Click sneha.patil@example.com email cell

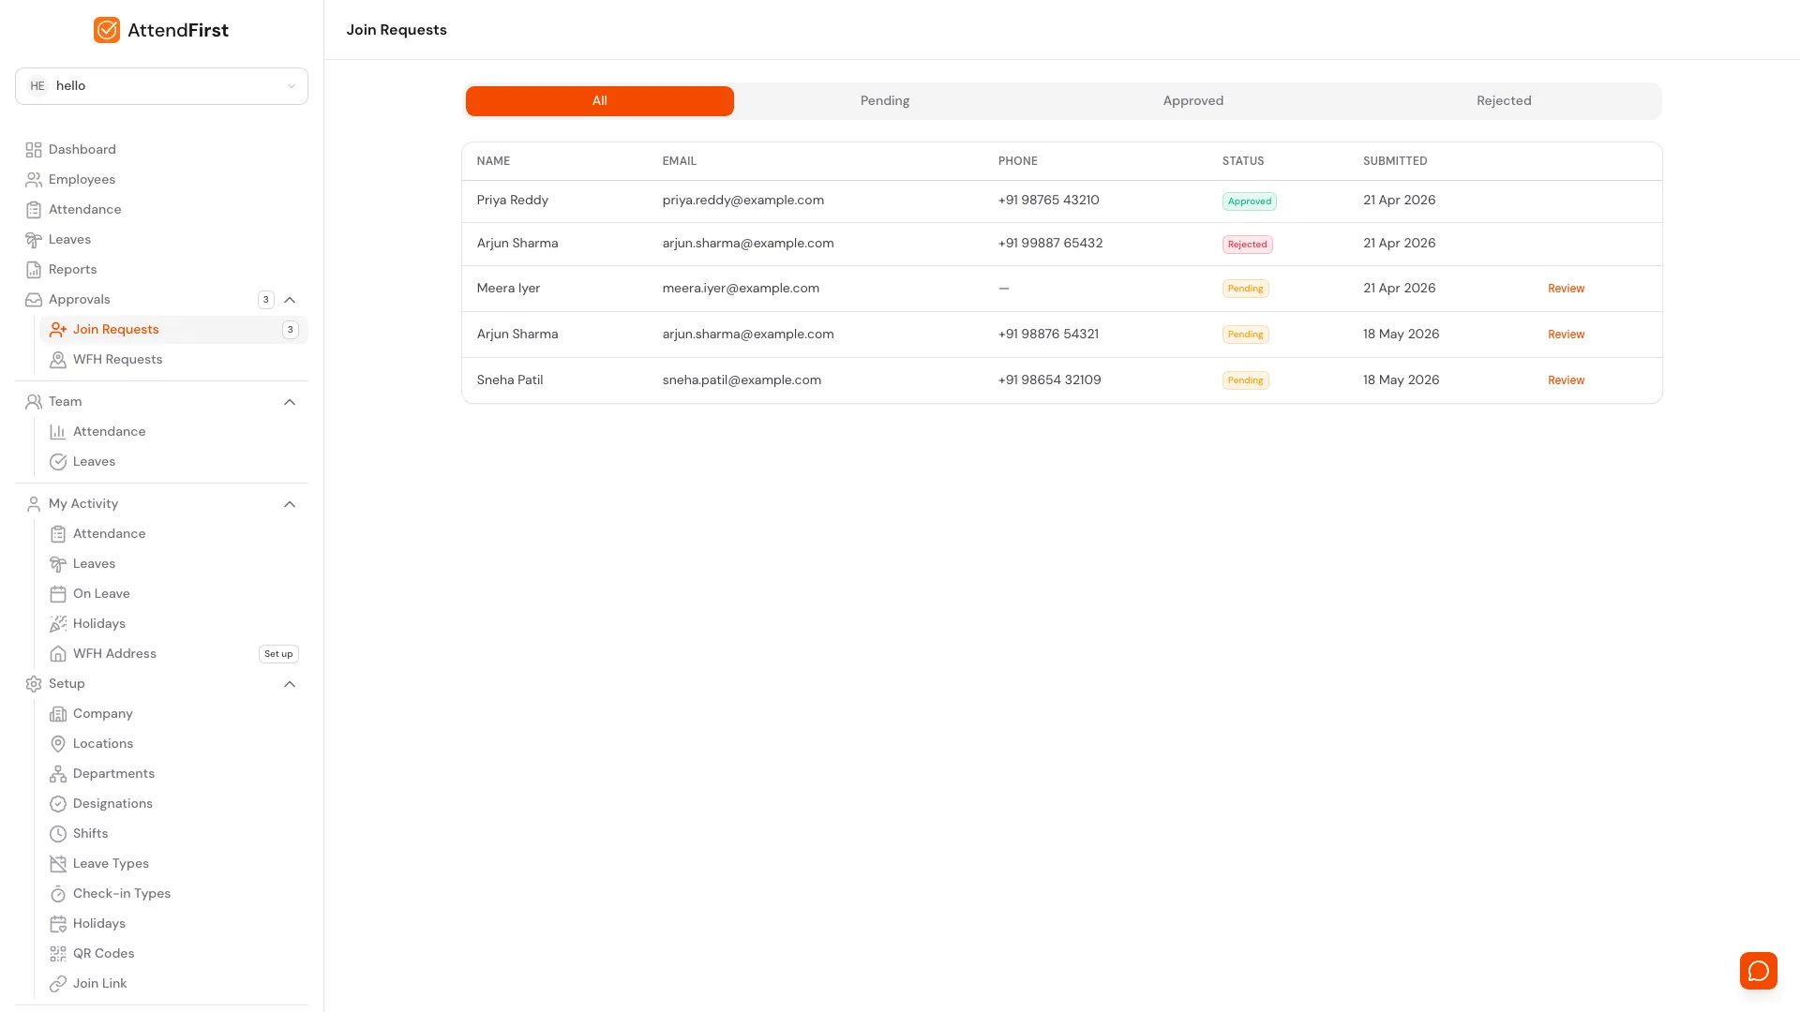coord(742,380)
